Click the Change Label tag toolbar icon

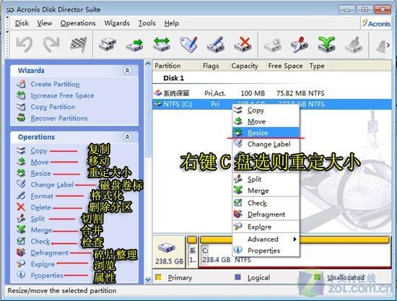click(189, 45)
